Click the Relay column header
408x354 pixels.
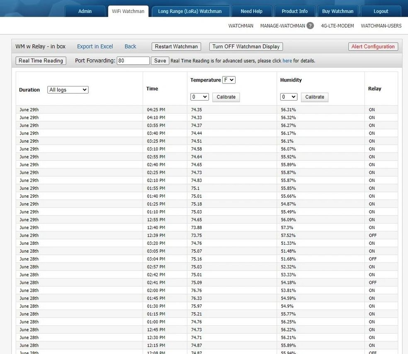tap(374, 88)
